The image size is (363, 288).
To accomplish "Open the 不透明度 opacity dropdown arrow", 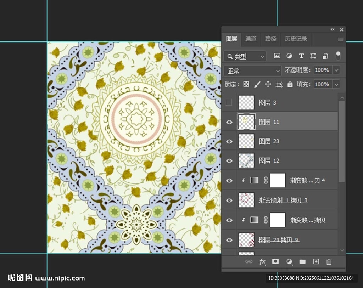I will coord(336,70).
